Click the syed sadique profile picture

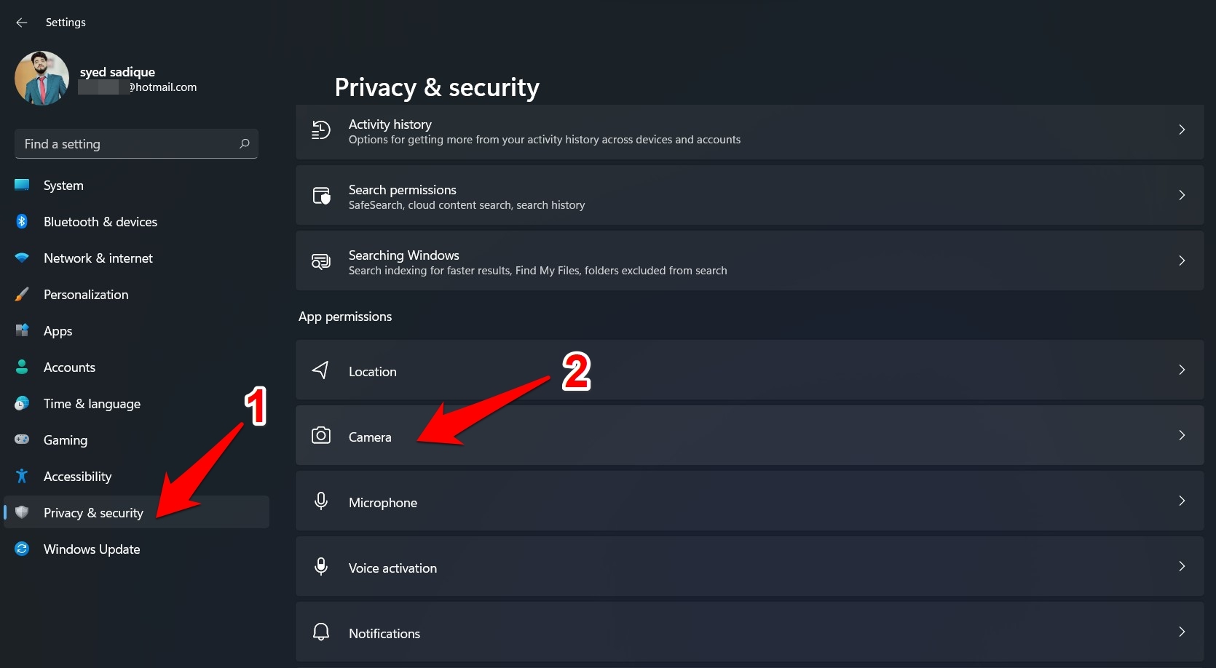[41, 77]
